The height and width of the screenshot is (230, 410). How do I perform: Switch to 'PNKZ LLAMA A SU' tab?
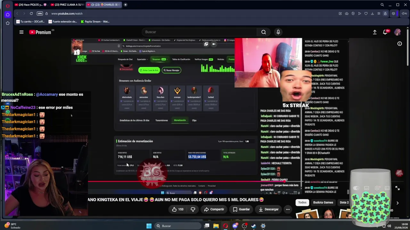[68, 5]
